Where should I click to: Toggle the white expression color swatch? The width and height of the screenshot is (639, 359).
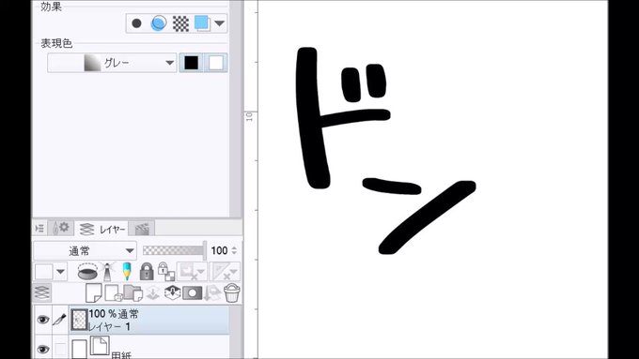[215, 63]
